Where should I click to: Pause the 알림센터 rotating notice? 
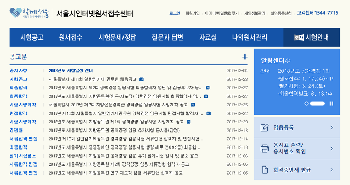331,103
